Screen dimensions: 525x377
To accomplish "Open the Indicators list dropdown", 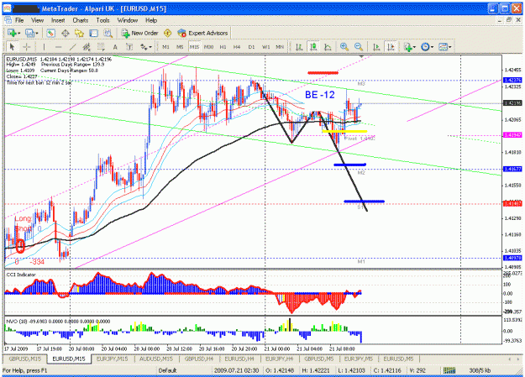I will pos(409,47).
